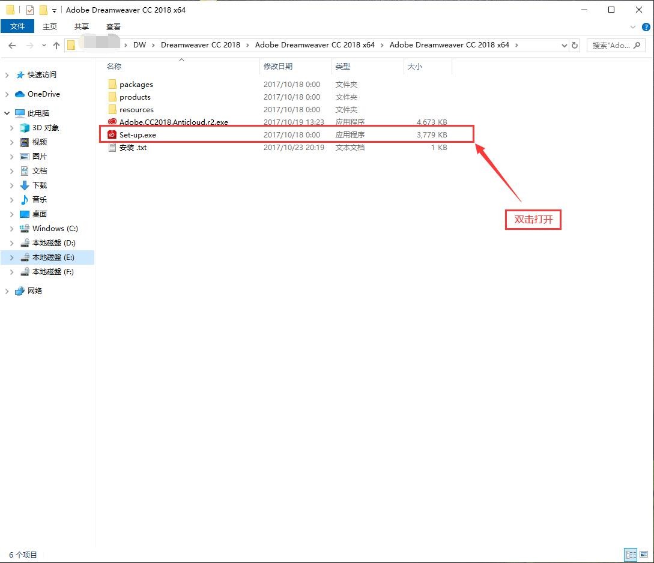Click the 网络 network icon

point(20,291)
